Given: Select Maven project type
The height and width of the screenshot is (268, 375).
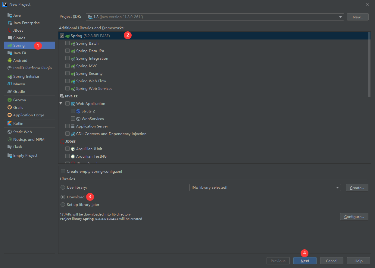Looking at the screenshot, I should pos(30,84).
